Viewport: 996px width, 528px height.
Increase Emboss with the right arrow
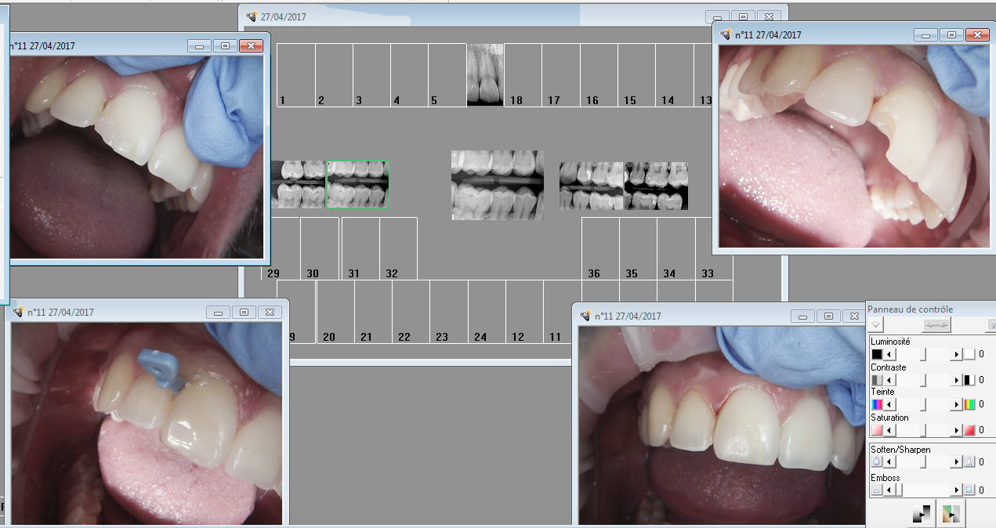point(956,490)
